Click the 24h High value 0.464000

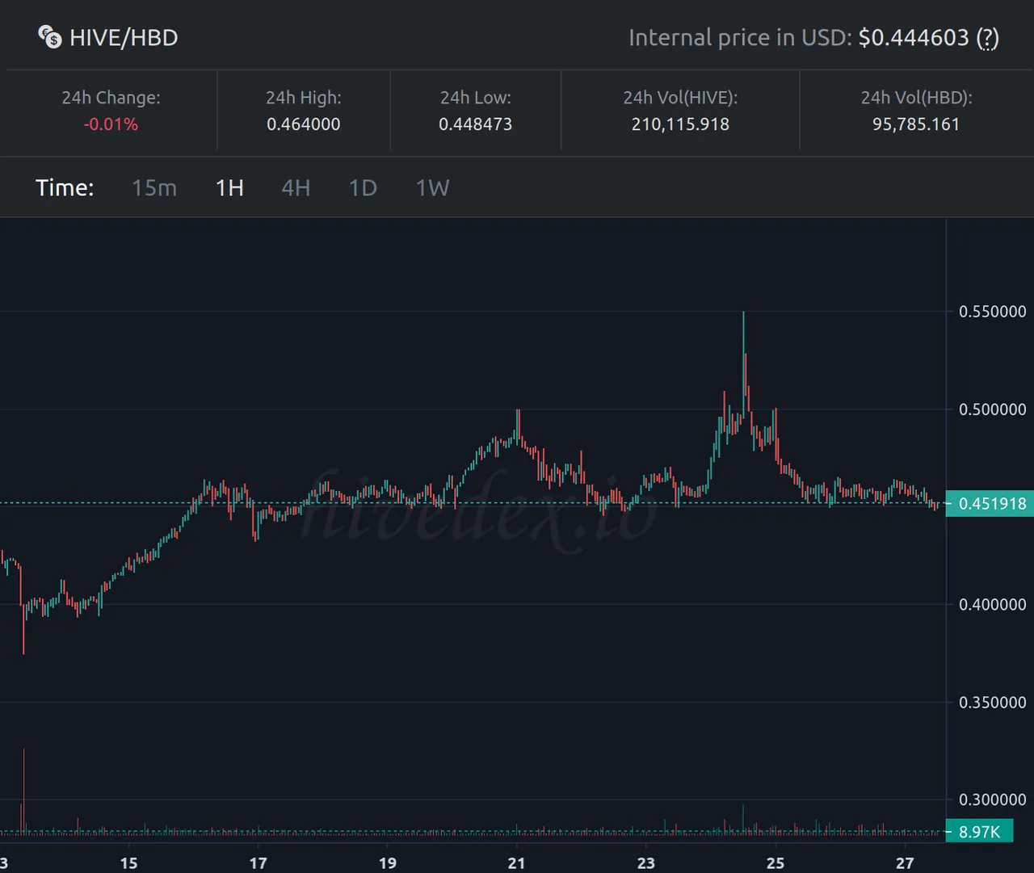tap(304, 124)
